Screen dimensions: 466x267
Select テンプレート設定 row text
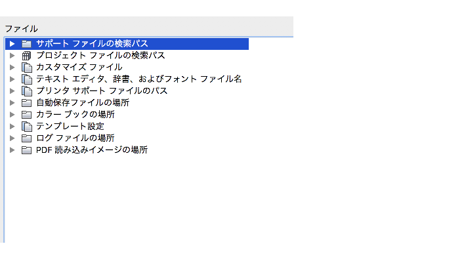70,126
